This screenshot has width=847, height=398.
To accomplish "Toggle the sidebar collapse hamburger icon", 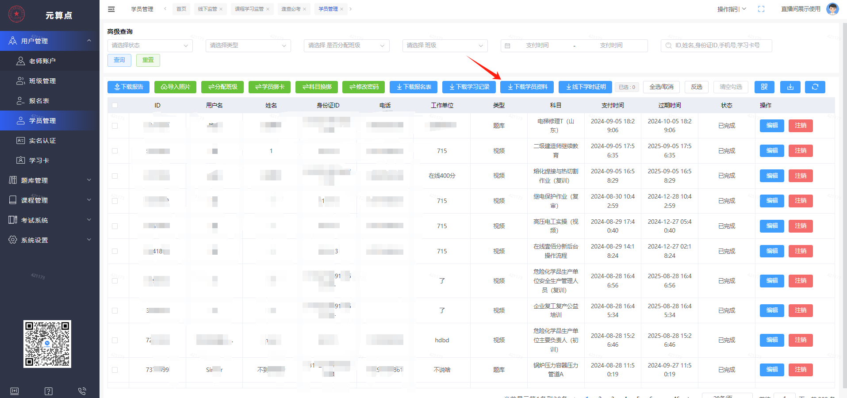I will [111, 9].
